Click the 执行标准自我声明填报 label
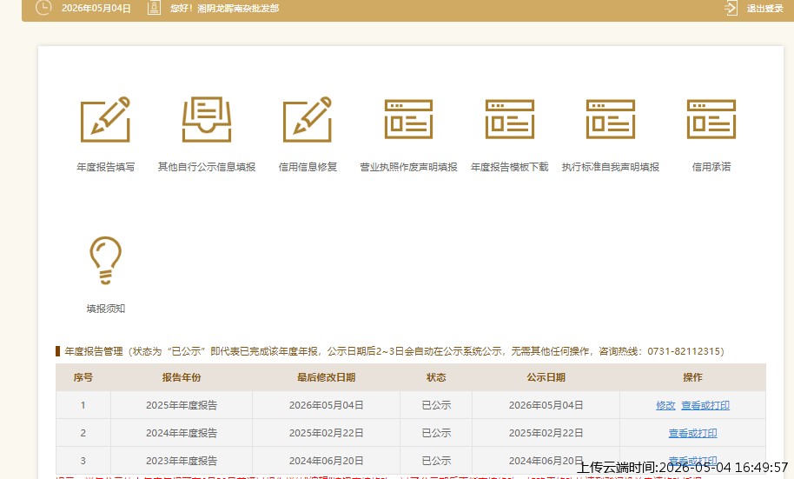Image resolution: width=794 pixels, height=479 pixels. (x=610, y=167)
